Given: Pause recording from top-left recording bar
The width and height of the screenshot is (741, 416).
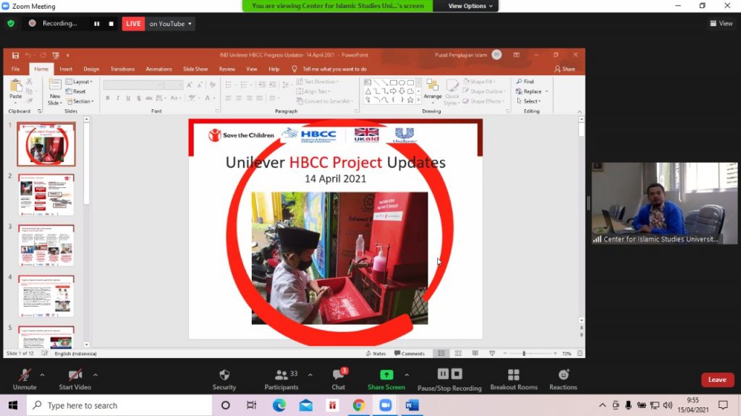Looking at the screenshot, I should click(x=96, y=24).
